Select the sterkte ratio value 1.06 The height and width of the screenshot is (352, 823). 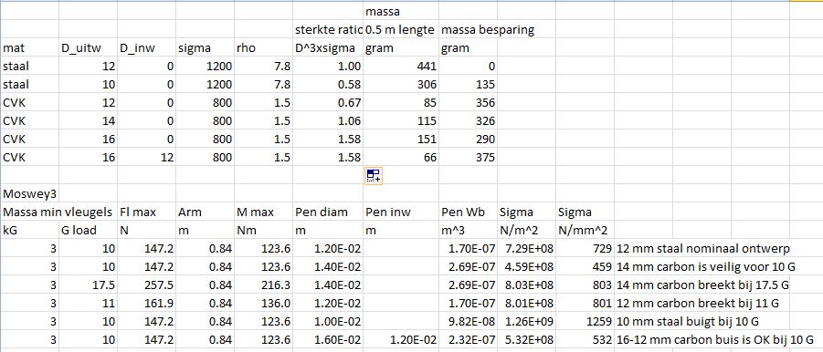click(x=328, y=121)
